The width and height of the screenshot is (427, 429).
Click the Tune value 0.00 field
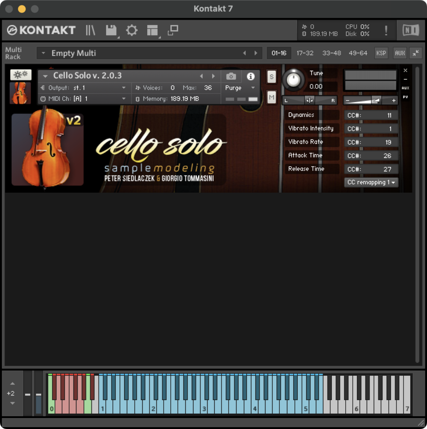[321, 86]
